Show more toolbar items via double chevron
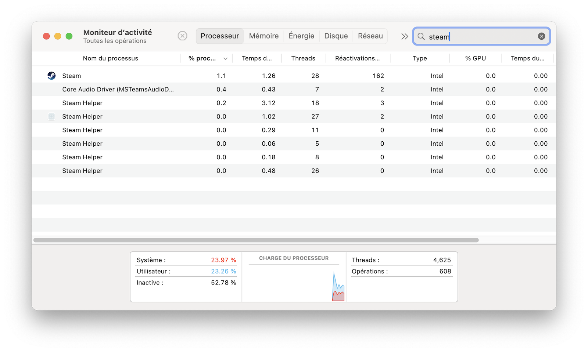This screenshot has width=588, height=352. [x=405, y=36]
